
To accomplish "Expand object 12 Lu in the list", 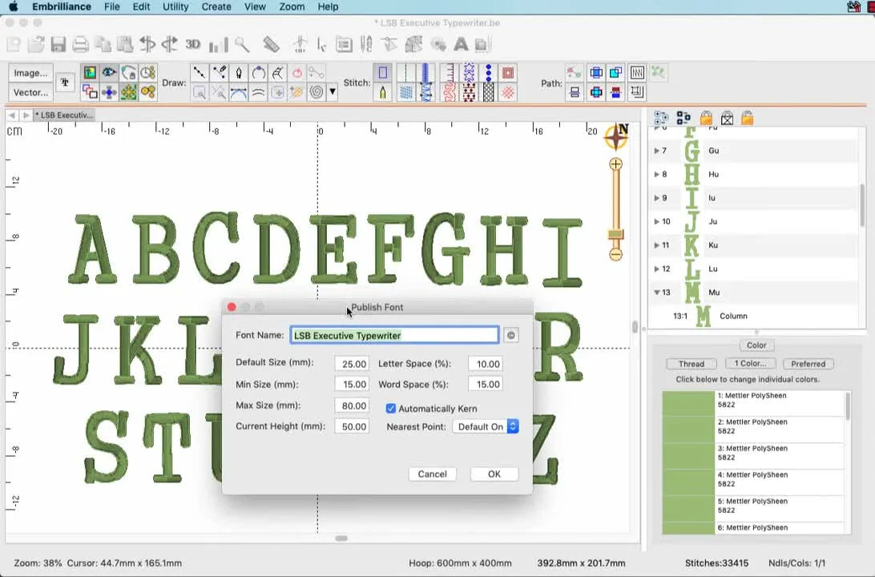I will point(657,268).
